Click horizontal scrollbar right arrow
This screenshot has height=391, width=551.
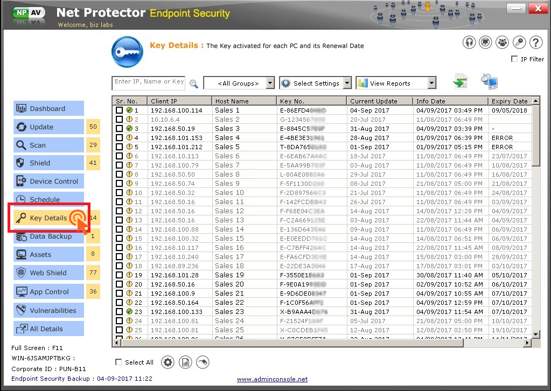click(527, 343)
